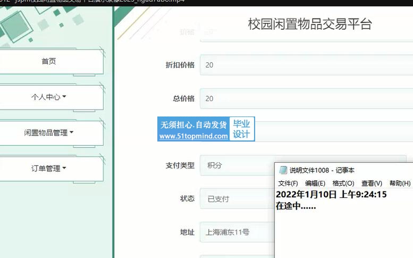
Task: Click the 地址 field showing 上海浦东11号
Action: [237, 232]
